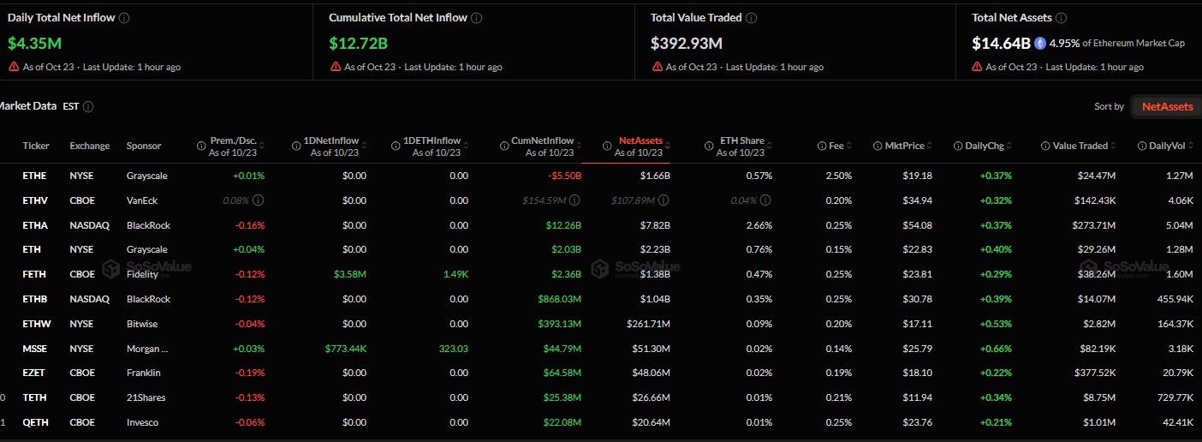Click the $14.64B total net assets figure

pyautogui.click(x=1001, y=43)
